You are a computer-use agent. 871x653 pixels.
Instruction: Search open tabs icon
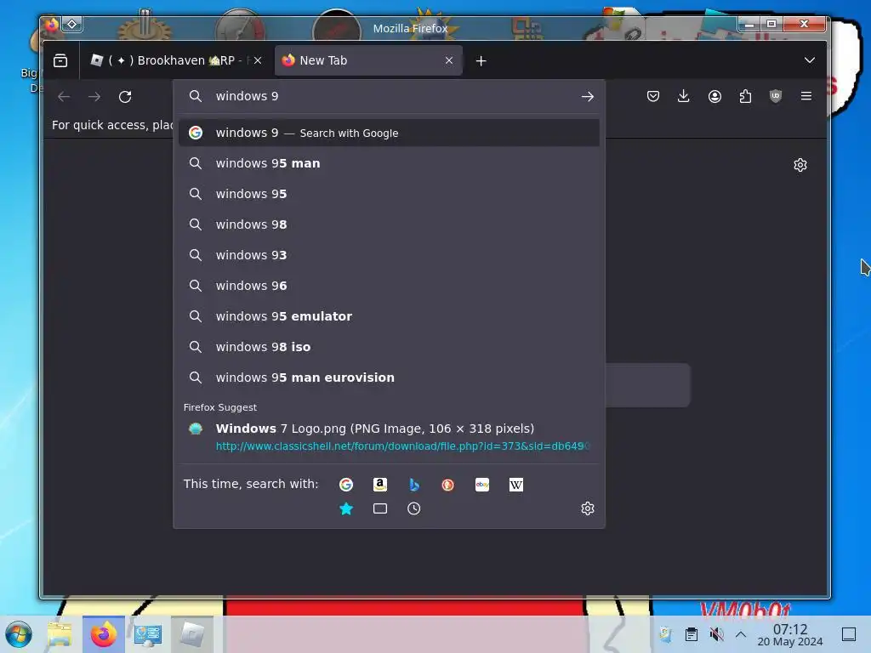[380, 508]
